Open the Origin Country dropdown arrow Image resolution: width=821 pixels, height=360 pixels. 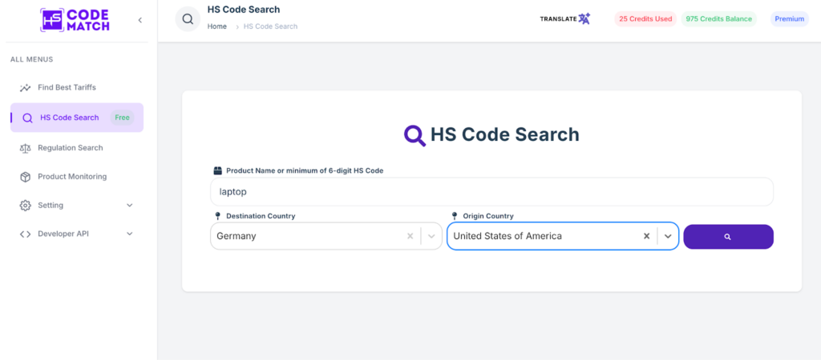click(668, 236)
